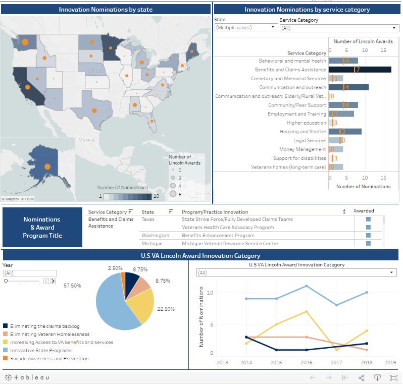Click the State column sort icon
This screenshot has width=403, height=387.
point(171,211)
